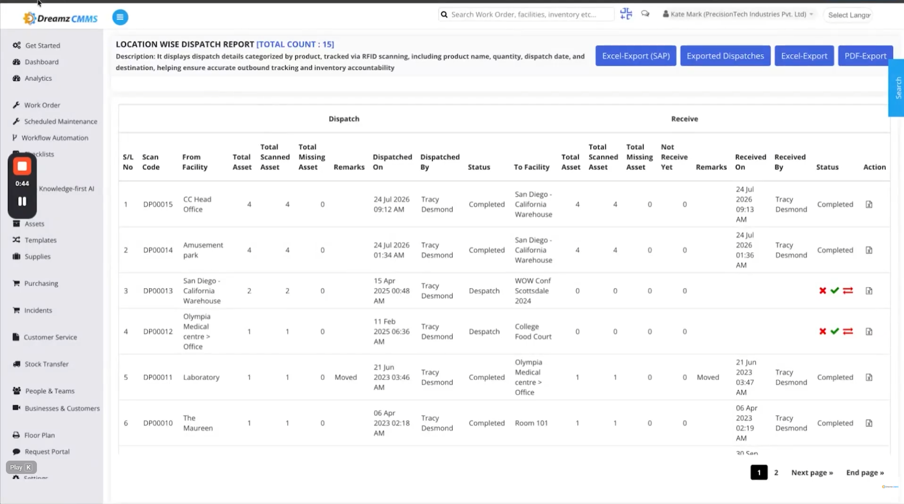Image resolution: width=904 pixels, height=504 pixels.
Task: Open the Select Language dropdown
Action: [x=849, y=15]
